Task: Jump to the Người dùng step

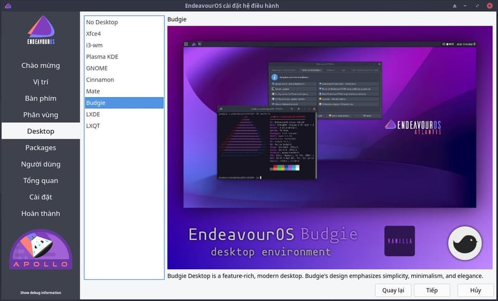Action: point(40,164)
